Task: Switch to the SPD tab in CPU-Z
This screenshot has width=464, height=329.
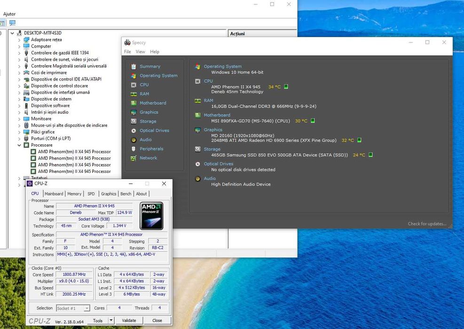Action: point(91,194)
